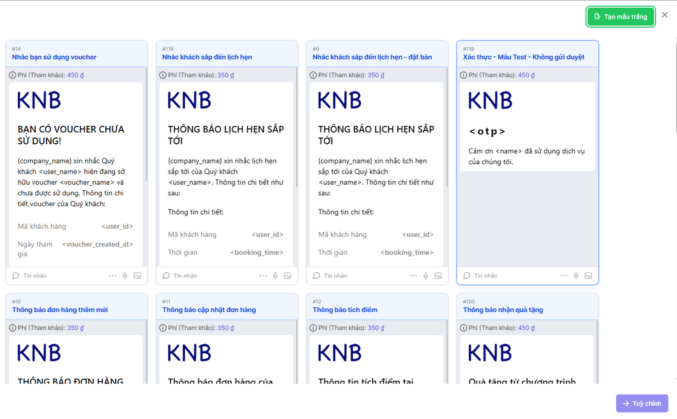Click 450 ₫ fee in voucher card #14
The image size is (677, 419).
(x=75, y=75)
